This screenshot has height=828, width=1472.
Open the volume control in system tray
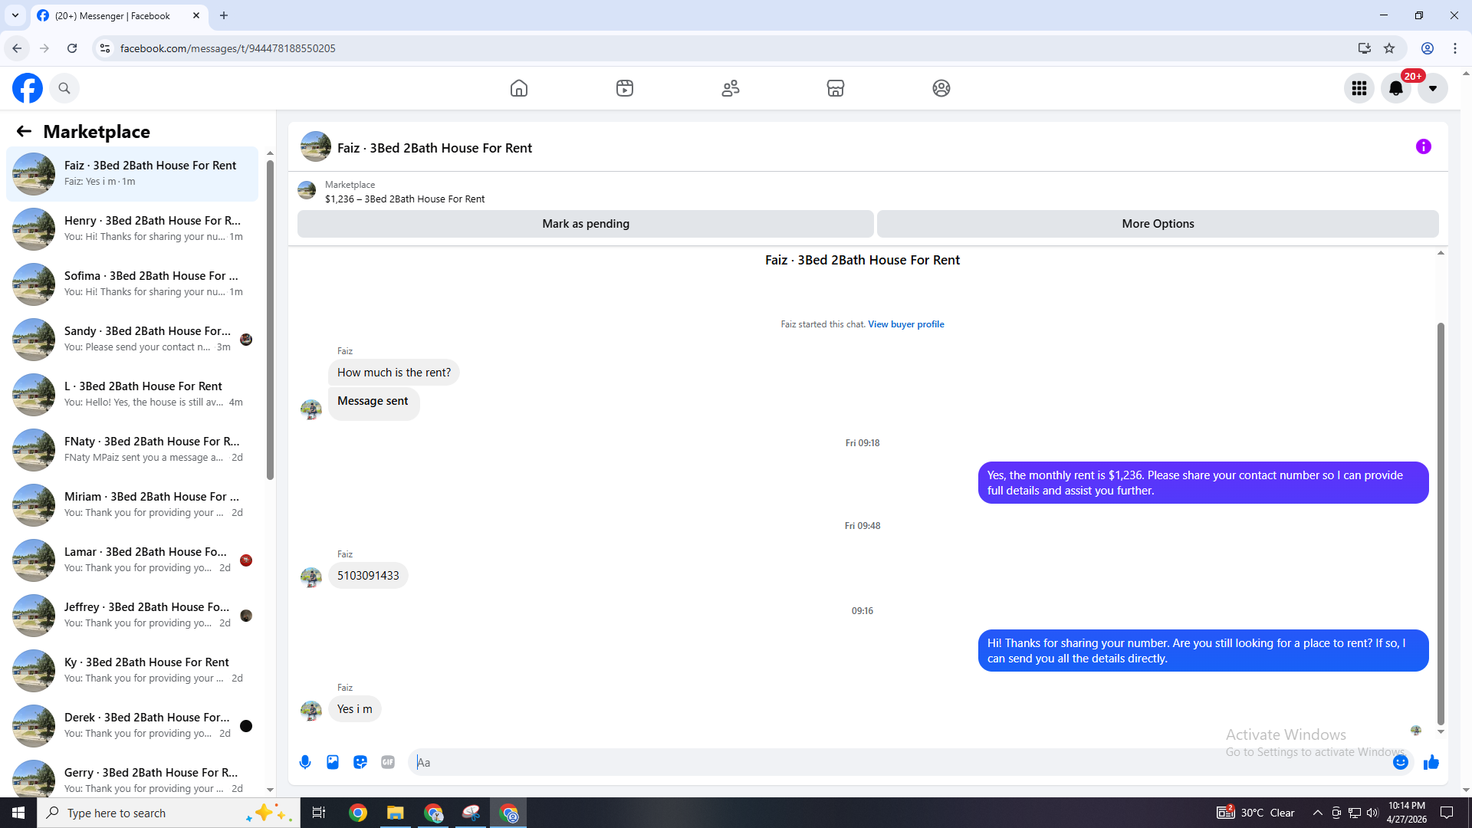click(x=1372, y=813)
